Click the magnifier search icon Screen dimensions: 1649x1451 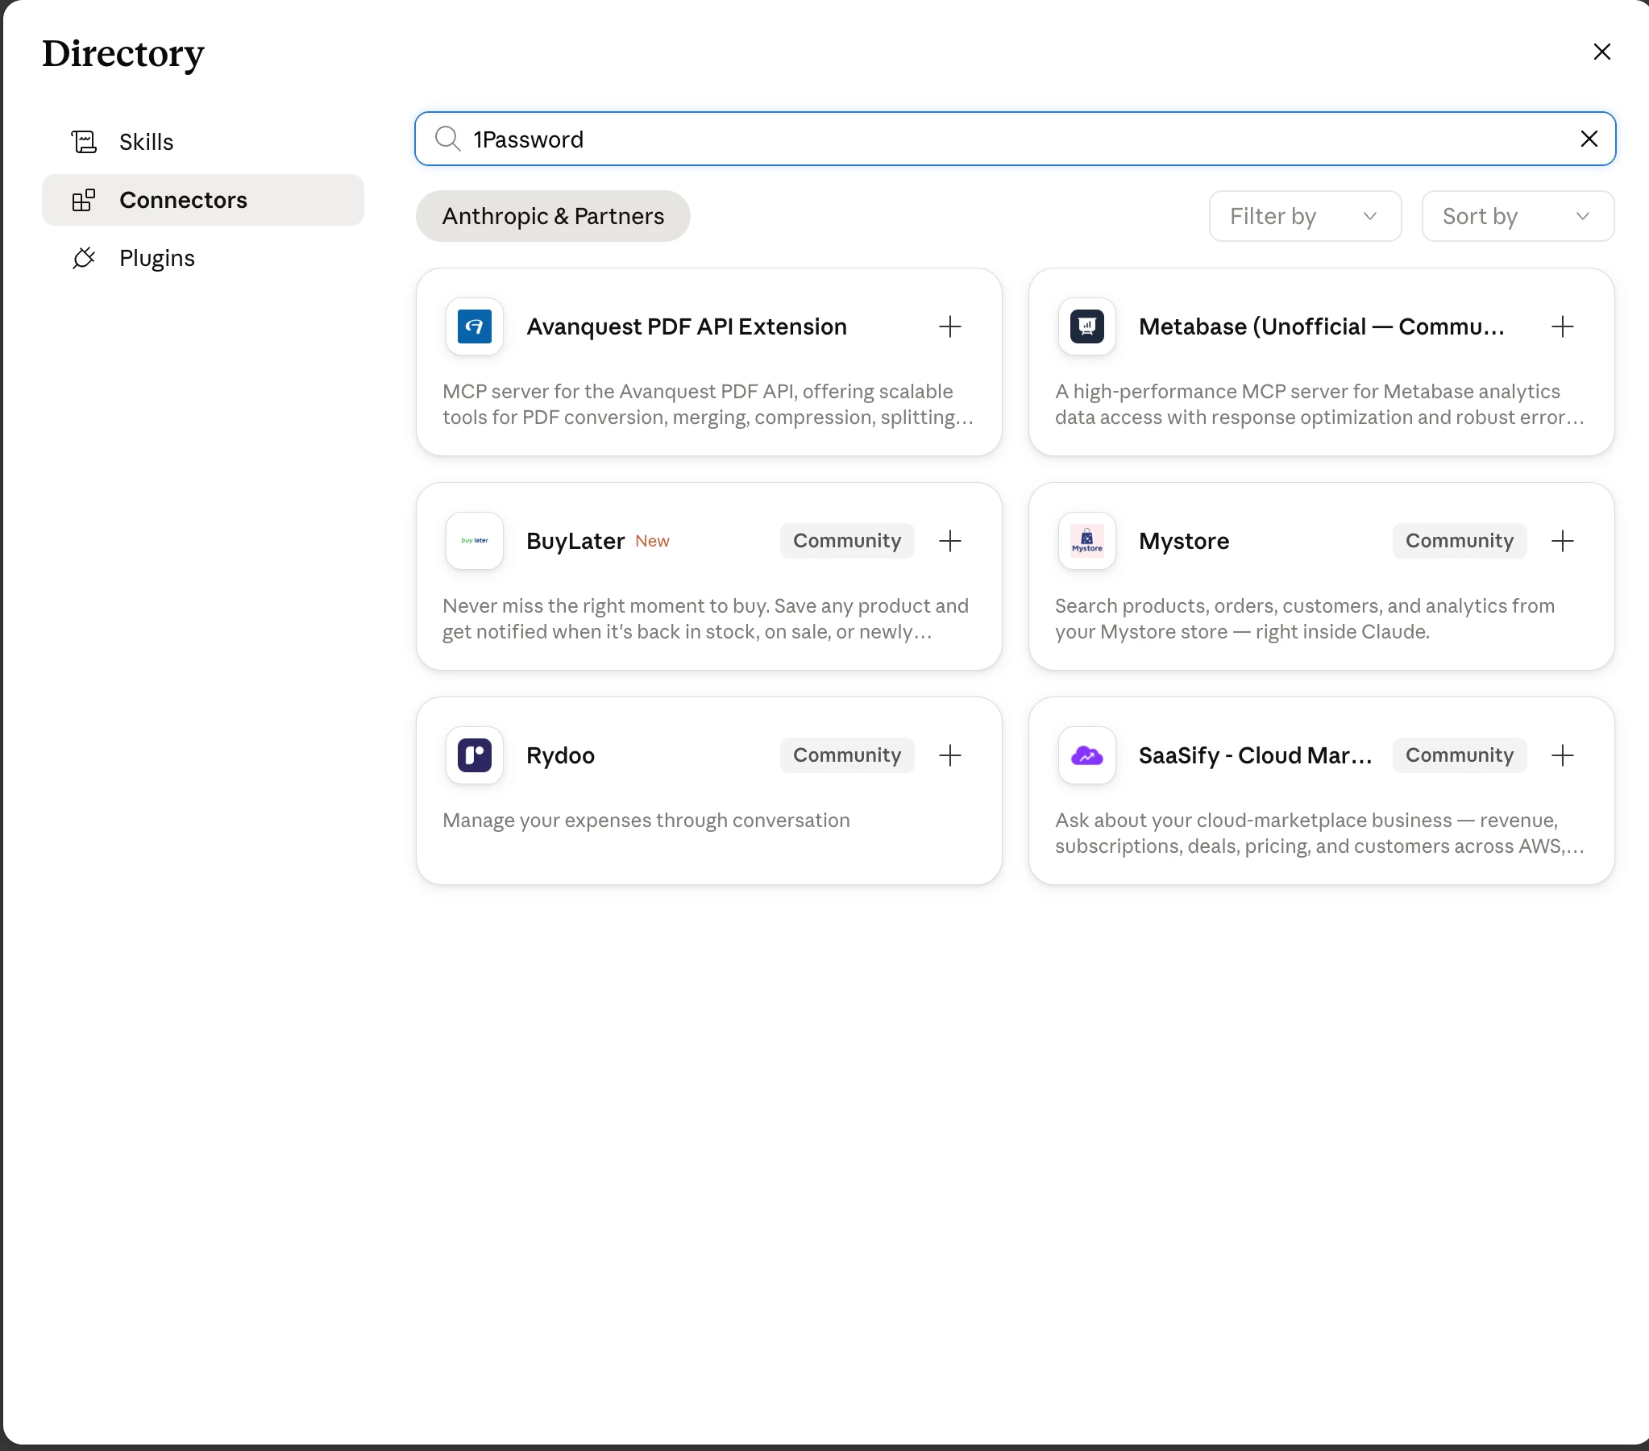point(448,139)
